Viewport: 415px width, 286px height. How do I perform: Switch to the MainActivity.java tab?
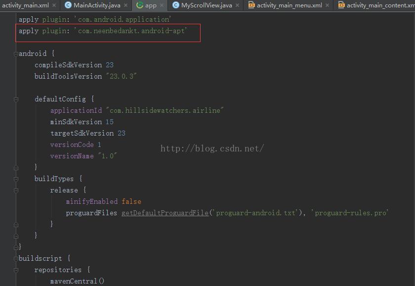[x=97, y=5]
